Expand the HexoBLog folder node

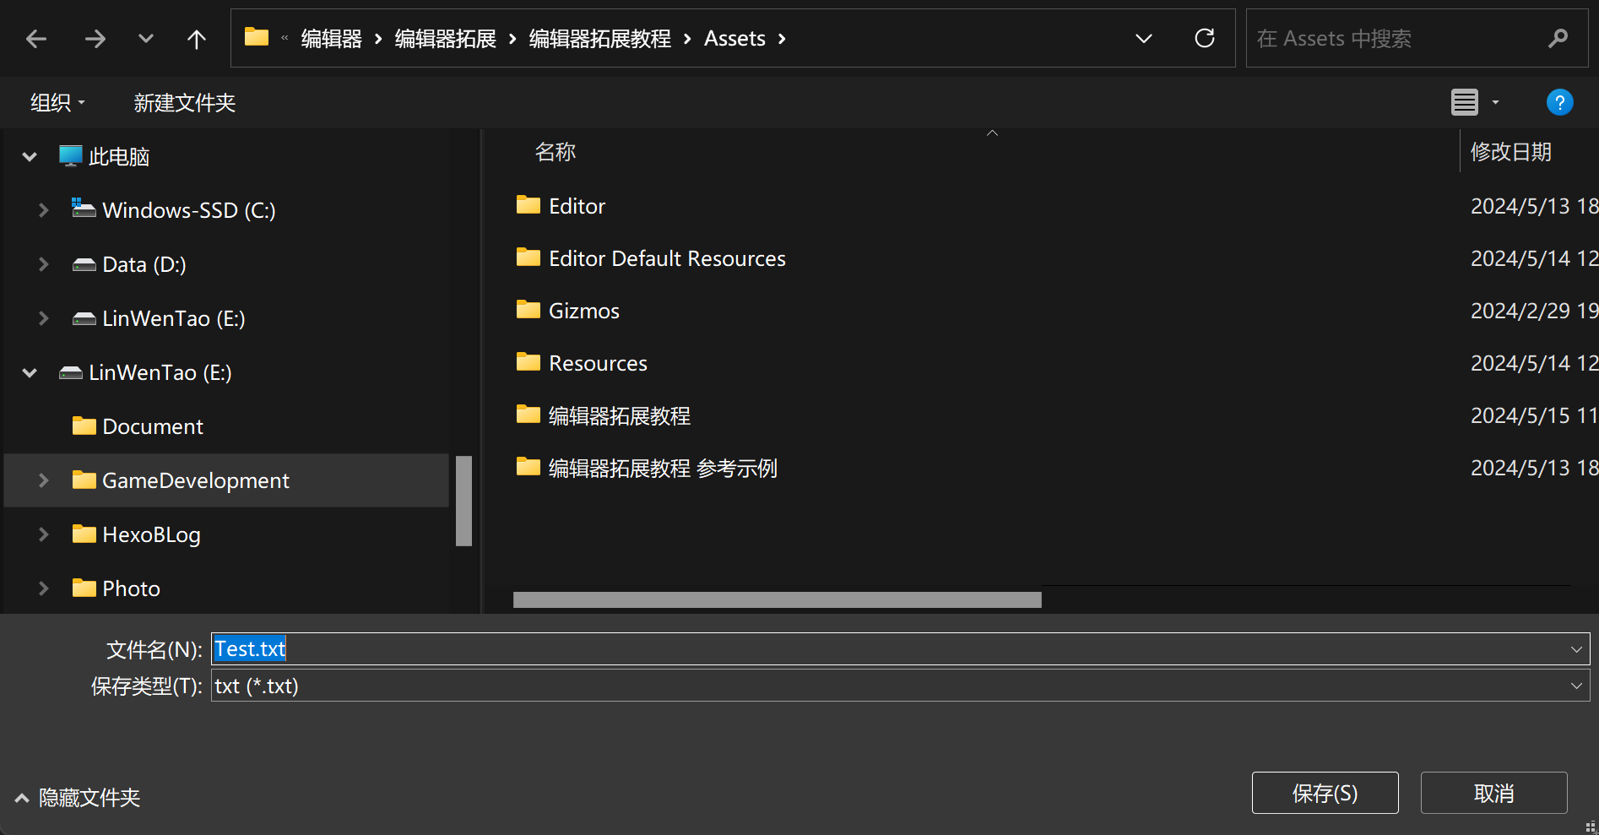click(43, 534)
